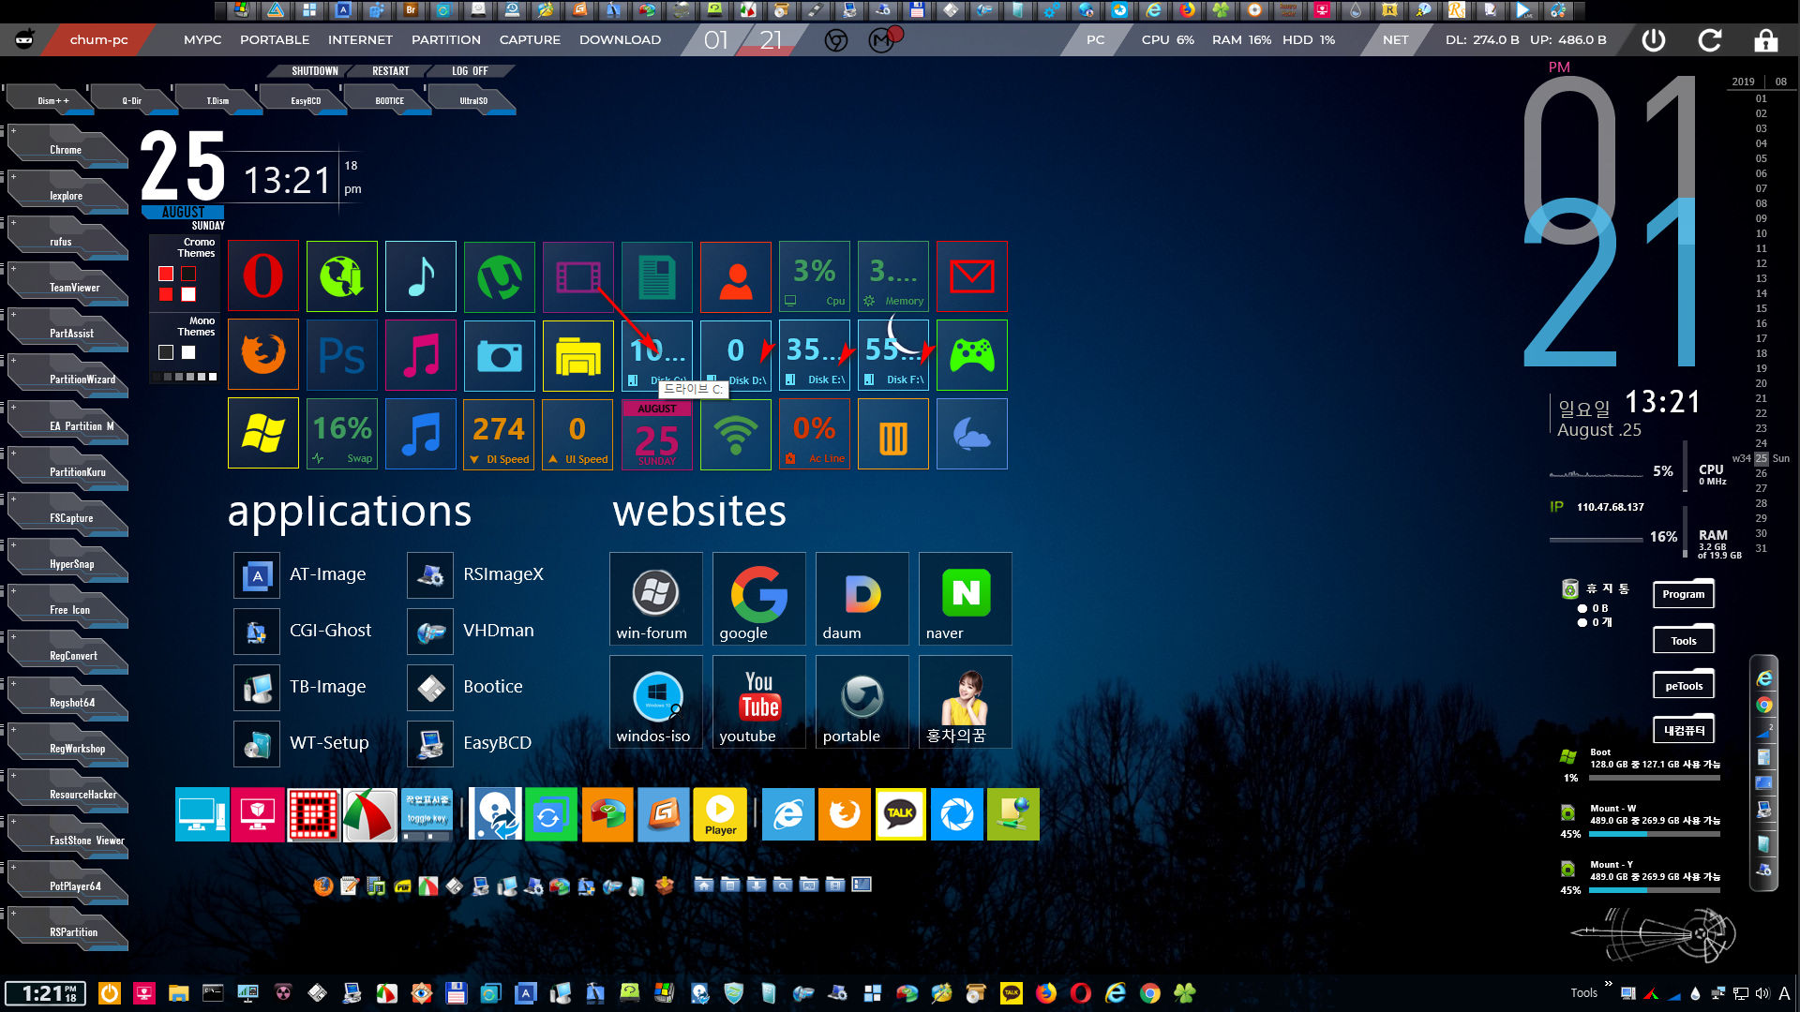This screenshot has width=1800, height=1012.
Task: Open the Program folder button
Action: pos(1684,594)
